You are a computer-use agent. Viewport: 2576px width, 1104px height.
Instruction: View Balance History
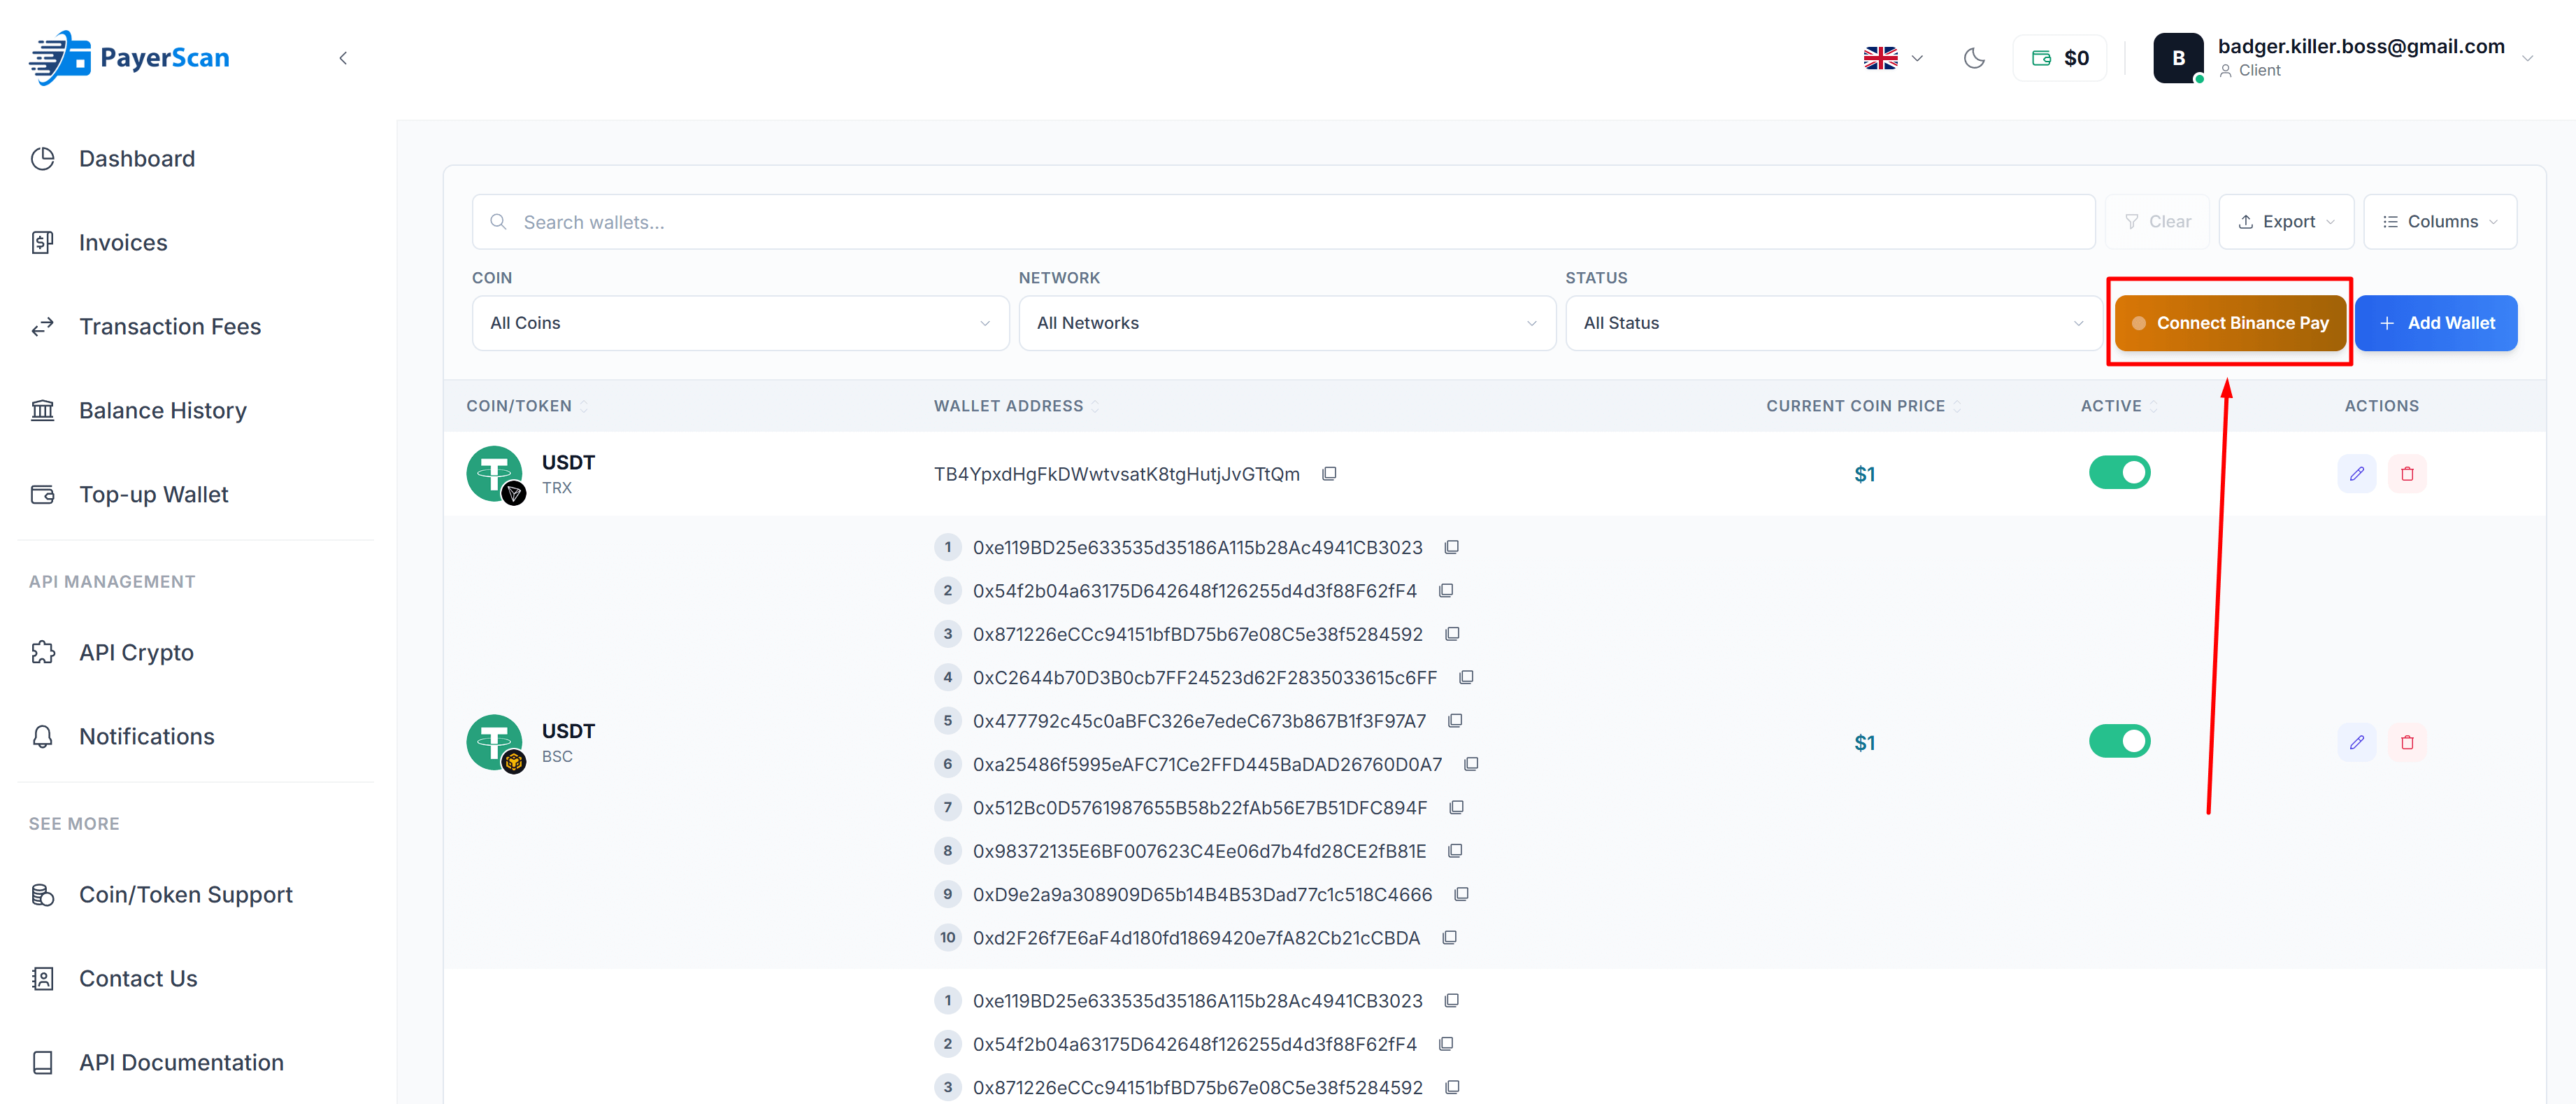tap(163, 411)
